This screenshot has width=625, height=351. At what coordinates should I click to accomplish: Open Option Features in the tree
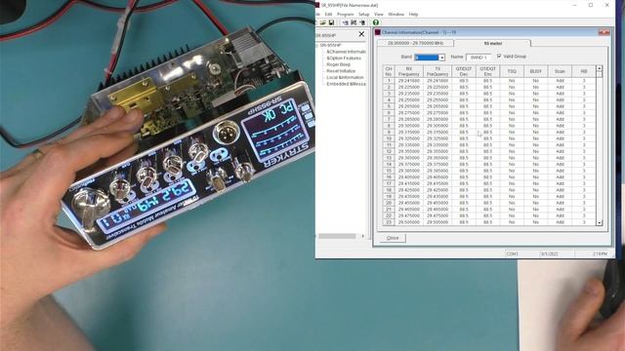point(344,58)
